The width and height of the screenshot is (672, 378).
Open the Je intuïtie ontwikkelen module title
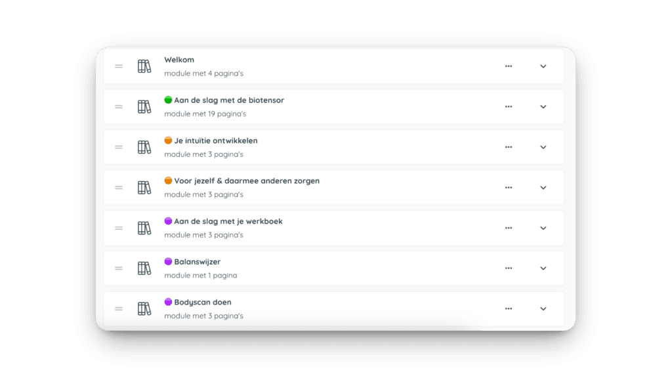[216, 141]
